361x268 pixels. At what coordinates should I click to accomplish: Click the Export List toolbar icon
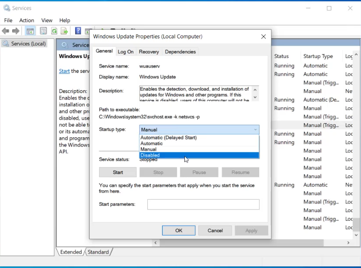pos(64,31)
